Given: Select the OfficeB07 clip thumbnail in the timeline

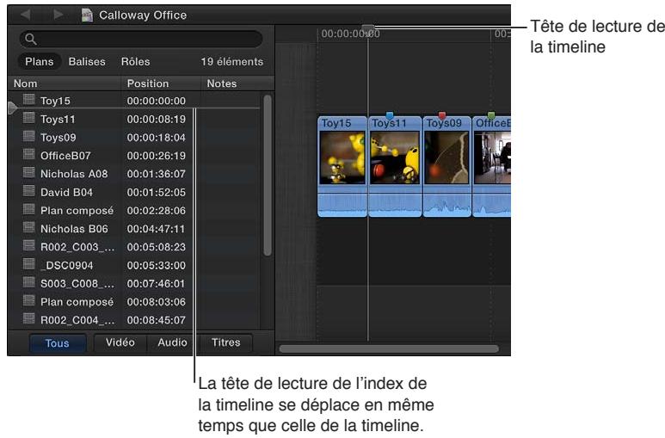Looking at the screenshot, I should click(492, 157).
